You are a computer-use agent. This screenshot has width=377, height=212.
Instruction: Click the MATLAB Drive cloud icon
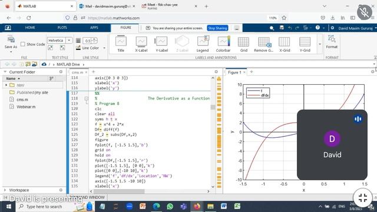point(44,64)
